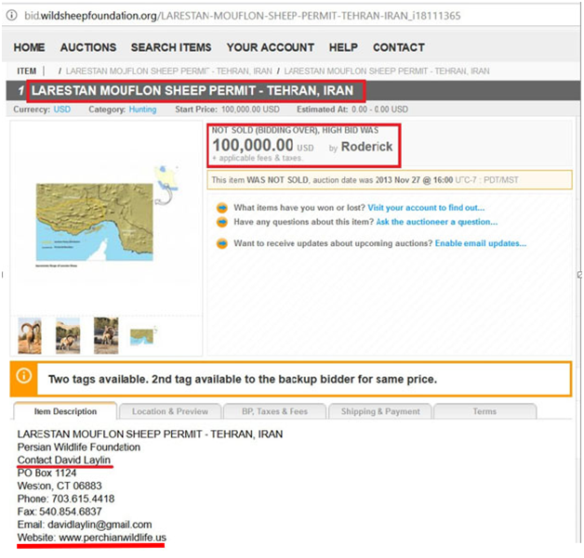Click the 'Enable email updates' link
The width and height of the screenshot is (584, 558).
481,243
